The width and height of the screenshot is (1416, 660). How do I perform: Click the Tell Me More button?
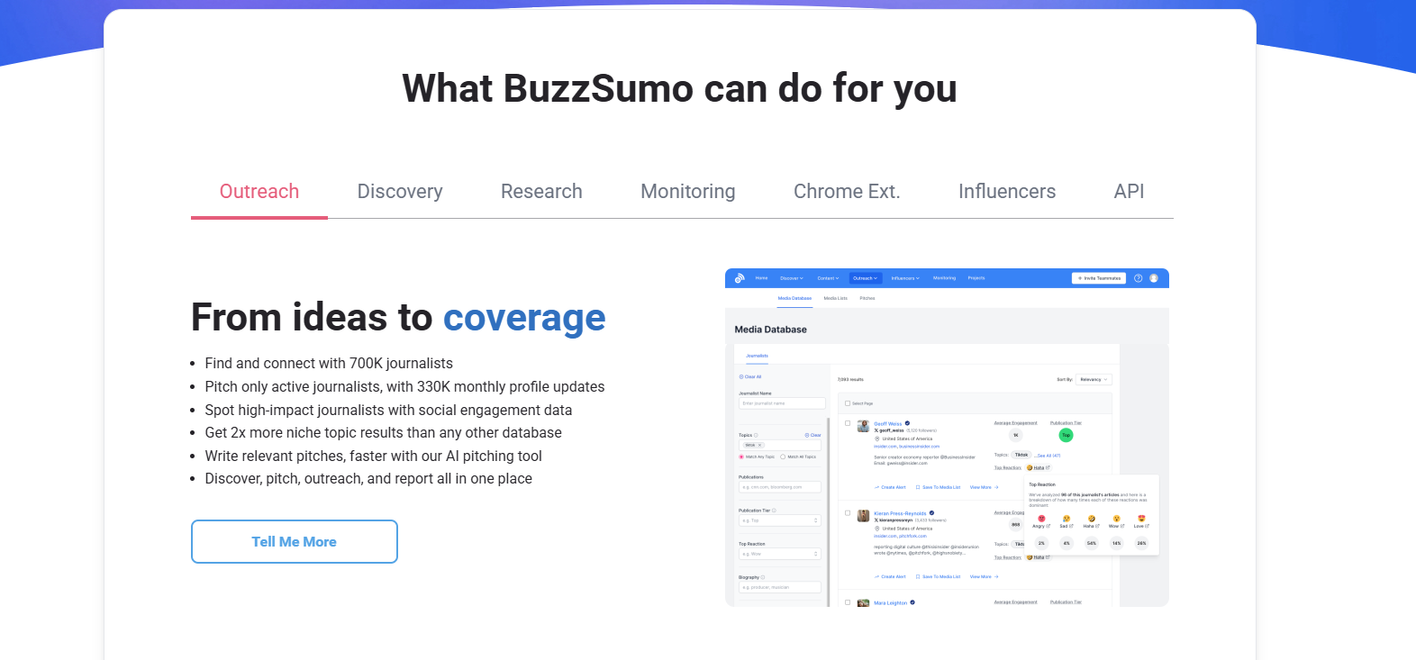point(295,542)
